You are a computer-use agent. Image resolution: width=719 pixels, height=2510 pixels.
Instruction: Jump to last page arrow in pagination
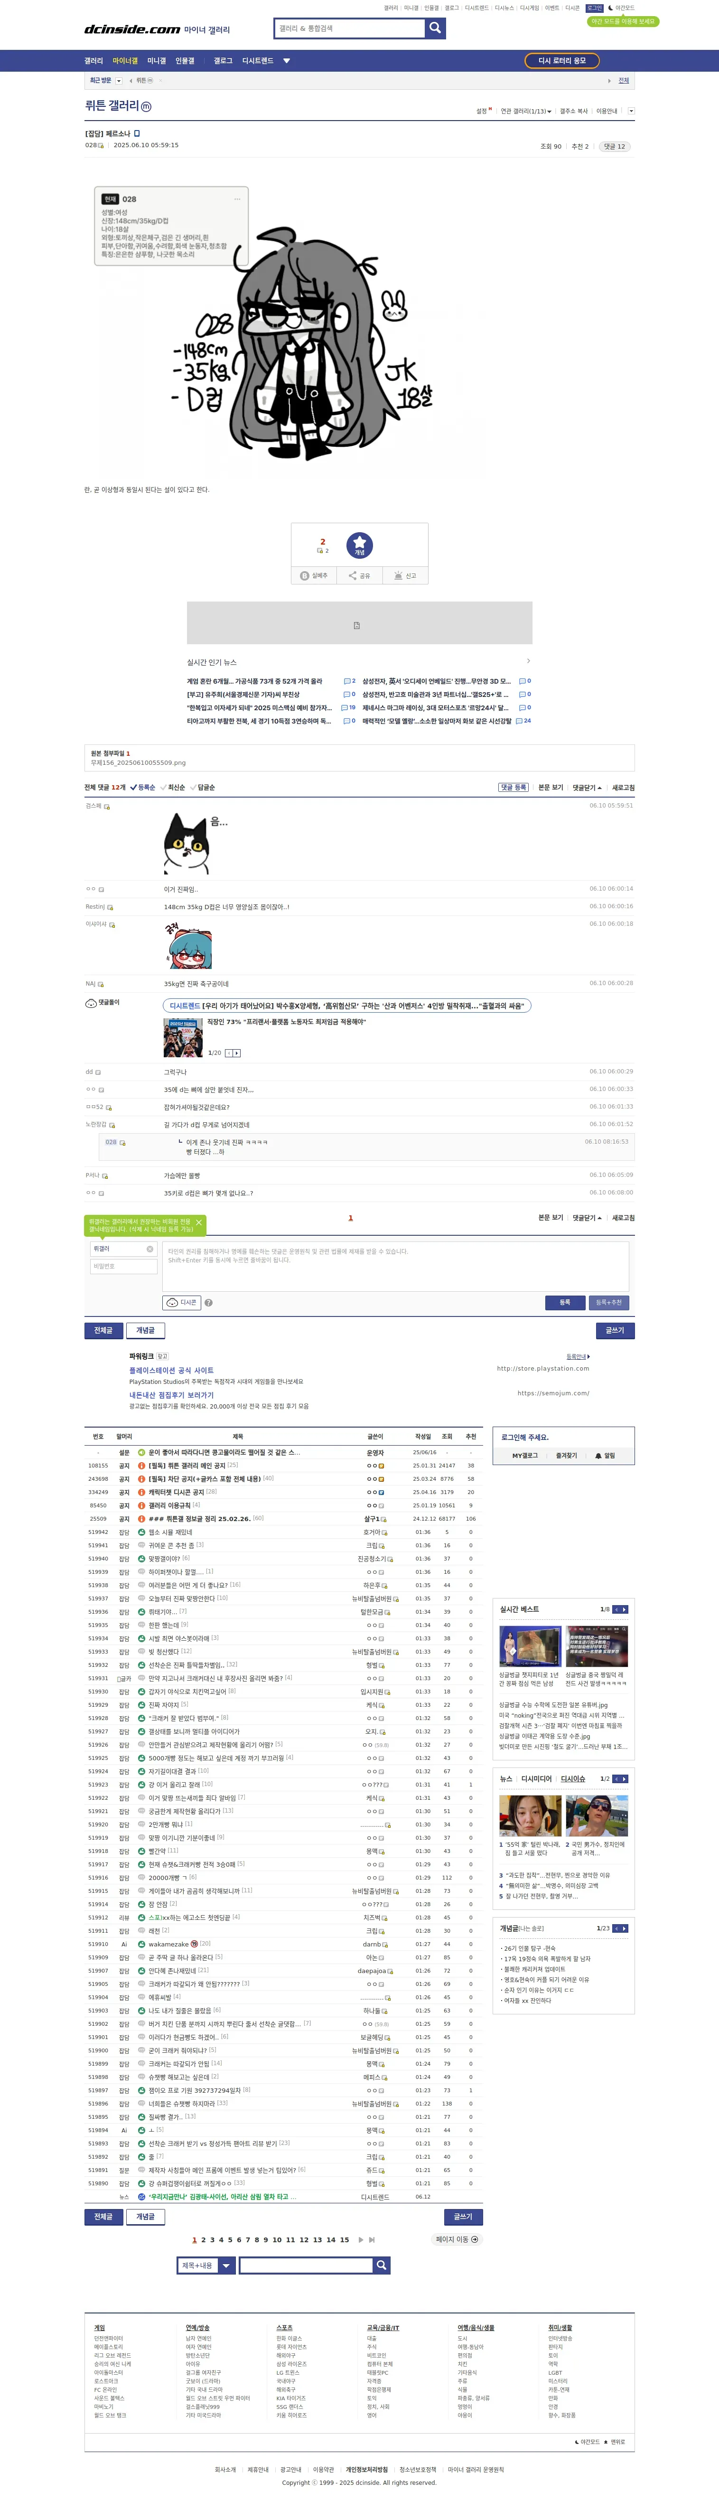coord(371,2239)
